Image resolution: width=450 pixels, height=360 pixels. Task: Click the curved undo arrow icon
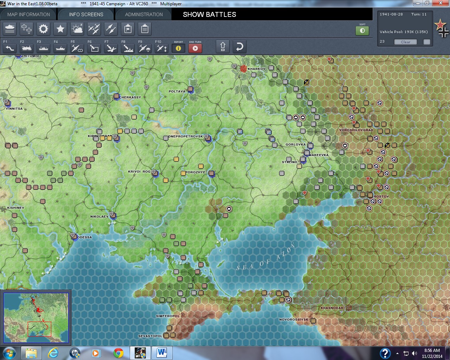(x=239, y=47)
